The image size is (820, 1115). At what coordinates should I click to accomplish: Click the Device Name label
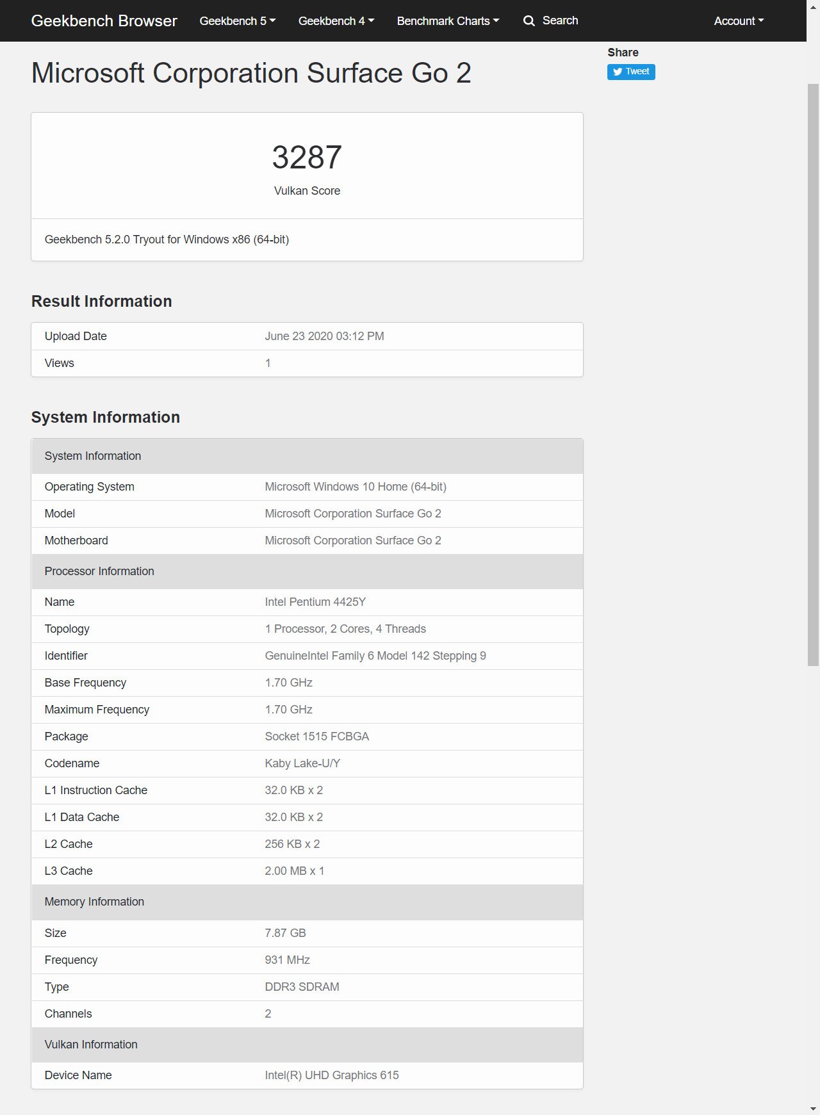coord(78,1075)
